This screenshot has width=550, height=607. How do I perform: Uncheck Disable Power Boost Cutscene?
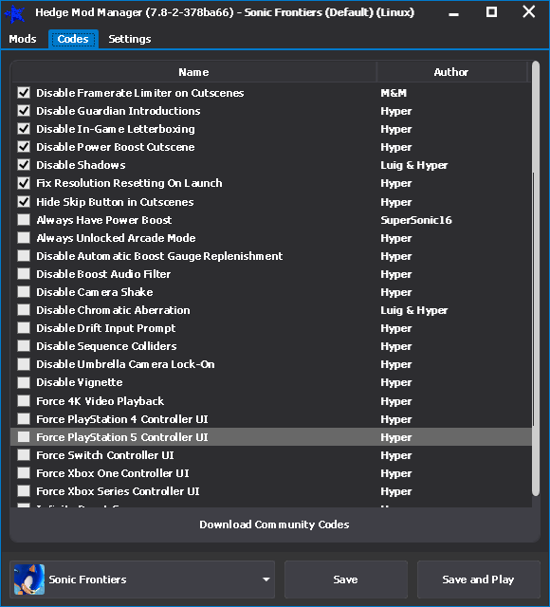[24, 147]
